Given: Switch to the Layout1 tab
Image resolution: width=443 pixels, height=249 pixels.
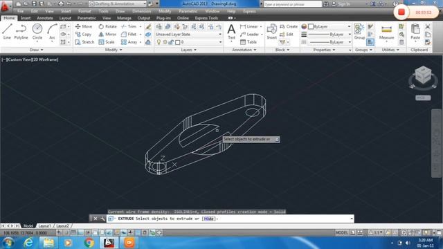Looking at the screenshot, I should [x=44, y=226].
